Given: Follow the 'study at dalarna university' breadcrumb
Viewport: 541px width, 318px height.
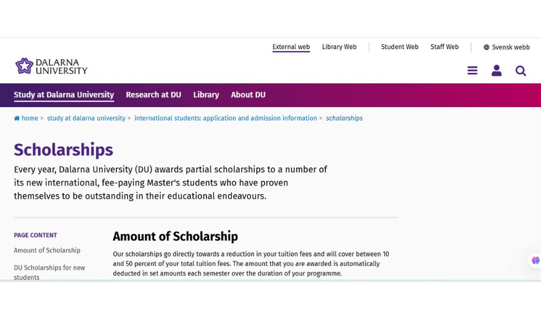Looking at the screenshot, I should [x=86, y=118].
